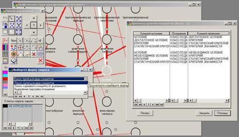Go to first record in classes panel navigator

(x=5, y=128)
